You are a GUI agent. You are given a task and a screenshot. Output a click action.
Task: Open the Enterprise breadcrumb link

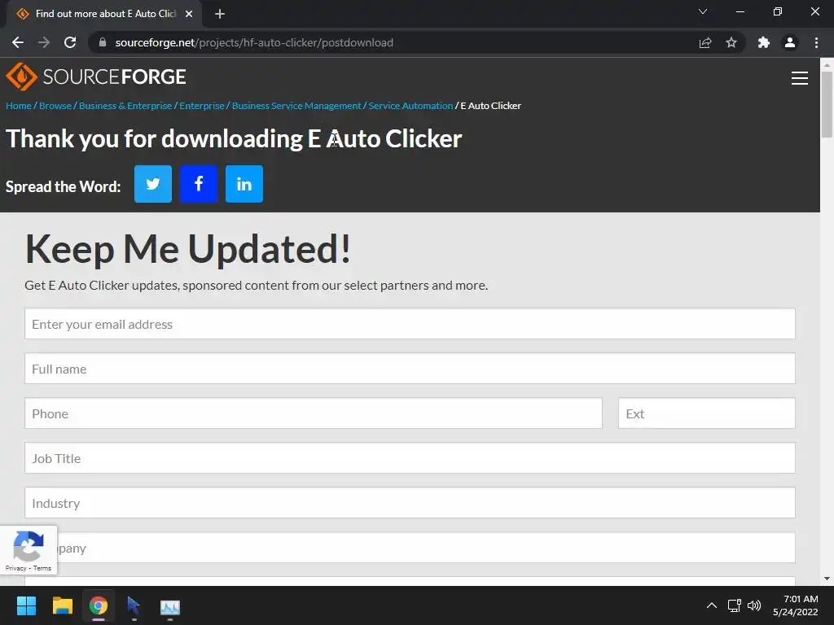tap(202, 106)
